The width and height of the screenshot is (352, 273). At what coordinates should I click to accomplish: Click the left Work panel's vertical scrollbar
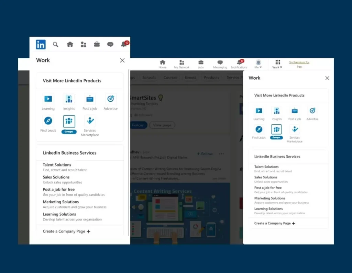tap(129, 151)
